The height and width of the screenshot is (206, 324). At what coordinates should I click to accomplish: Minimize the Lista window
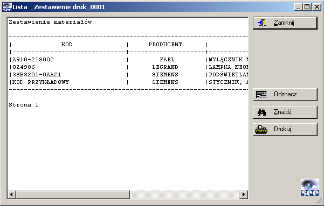click(298, 7)
